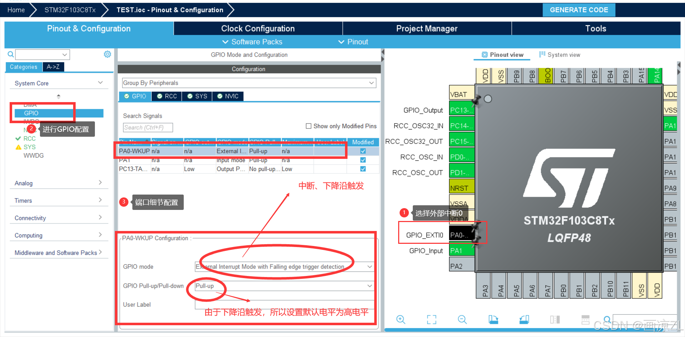Expand the Analog category

click(x=100, y=182)
